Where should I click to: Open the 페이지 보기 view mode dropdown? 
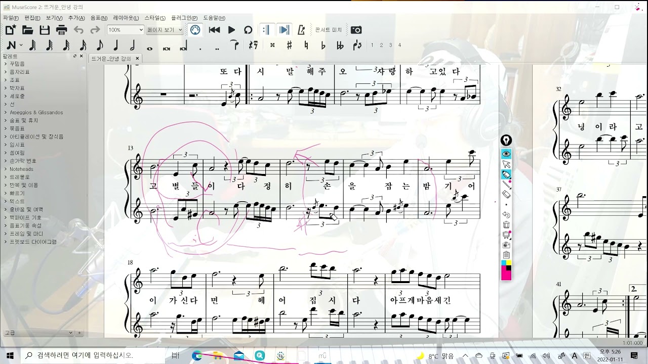(x=165, y=30)
